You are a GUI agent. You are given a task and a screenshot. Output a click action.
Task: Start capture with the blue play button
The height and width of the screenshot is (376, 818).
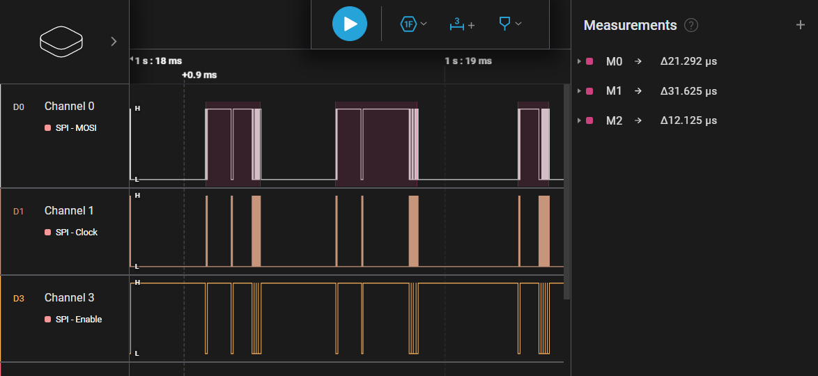click(350, 24)
